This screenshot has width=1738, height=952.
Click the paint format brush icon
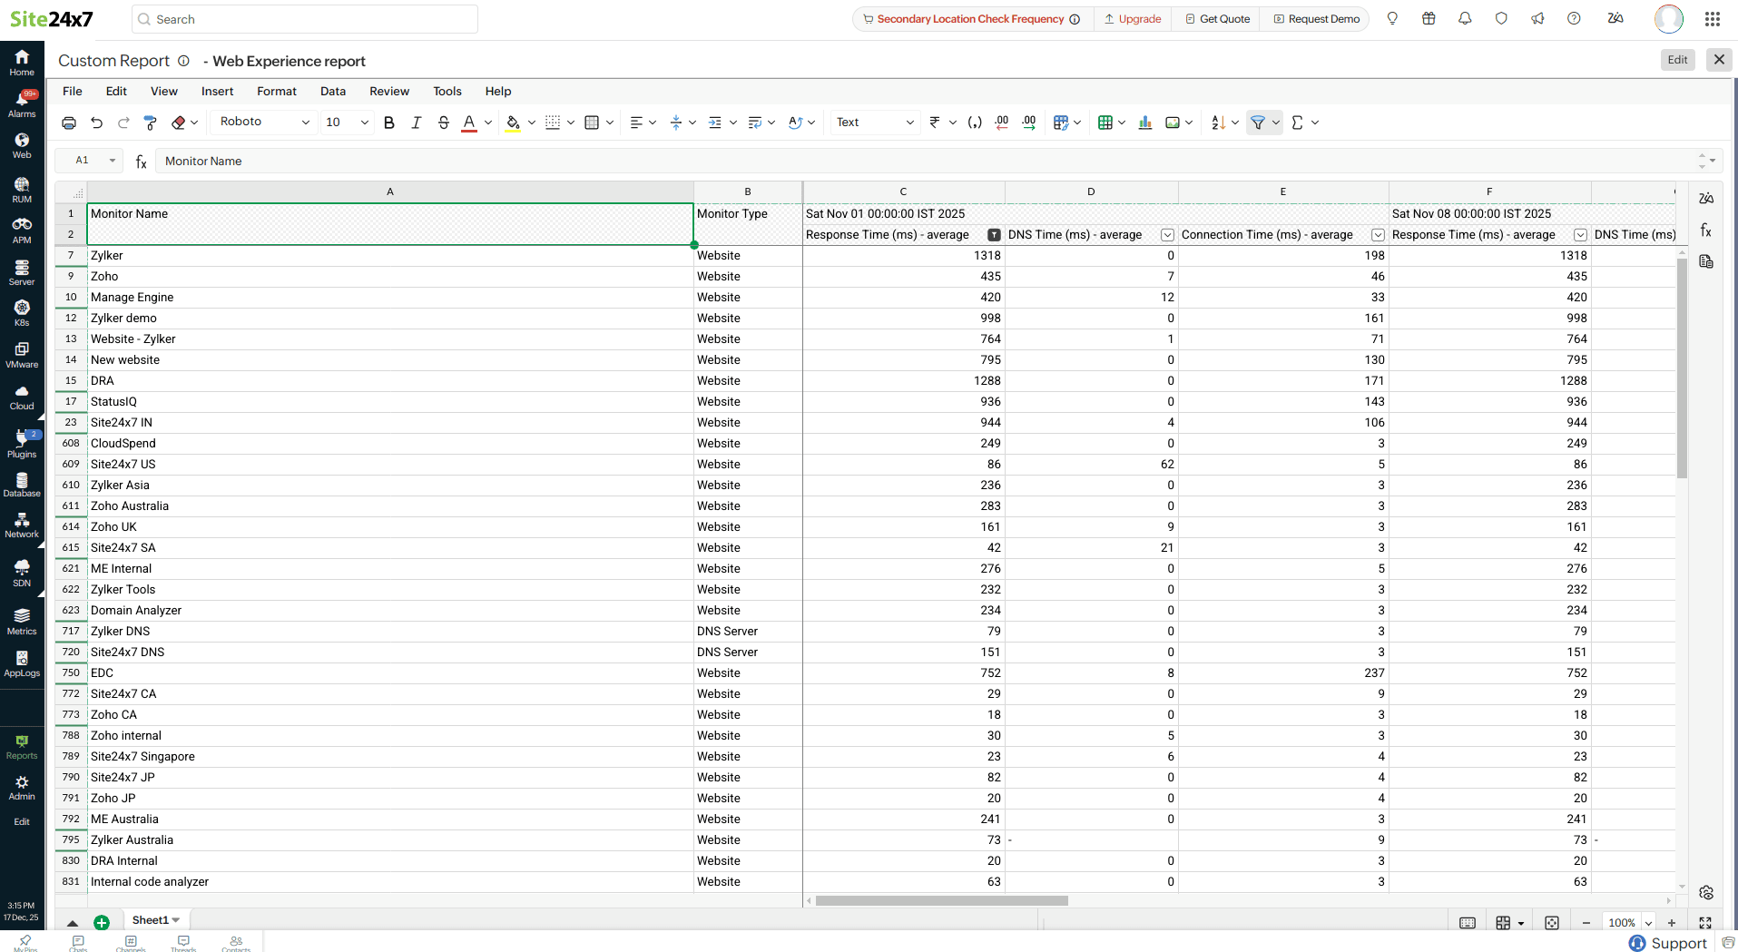[151, 123]
